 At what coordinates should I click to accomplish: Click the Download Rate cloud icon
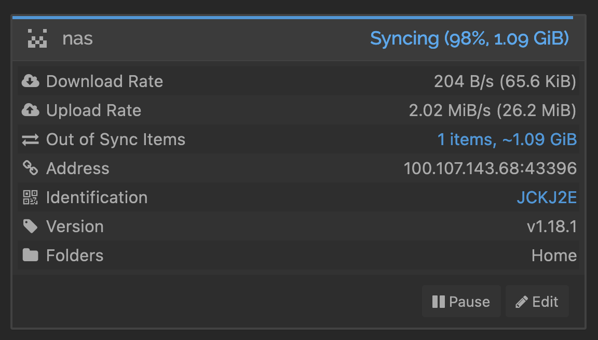[x=30, y=81]
